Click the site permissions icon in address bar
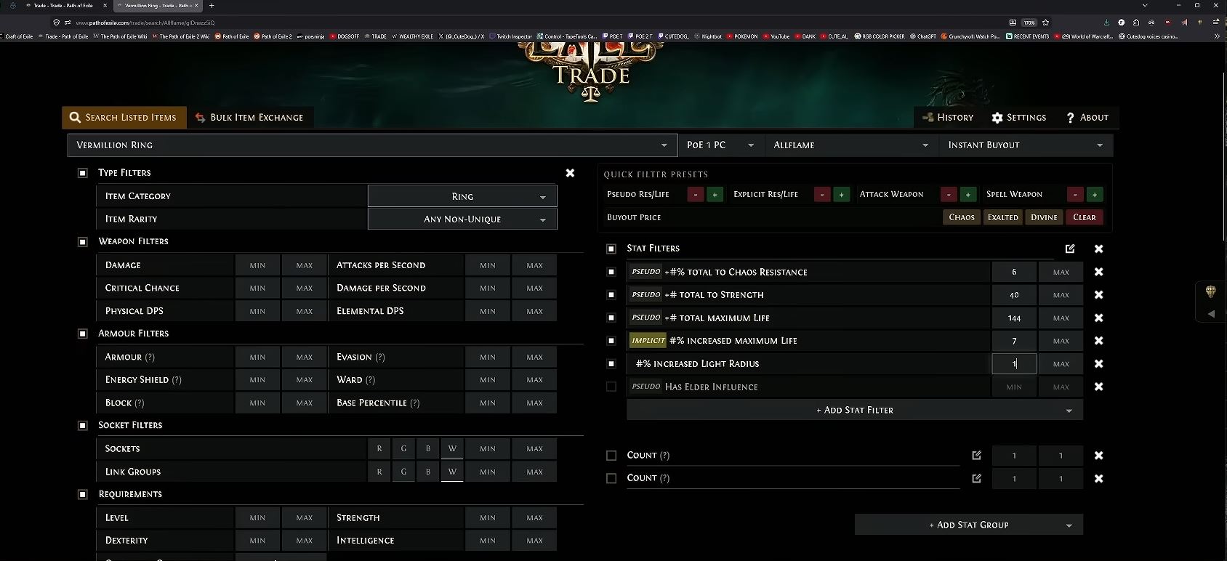 [x=68, y=23]
